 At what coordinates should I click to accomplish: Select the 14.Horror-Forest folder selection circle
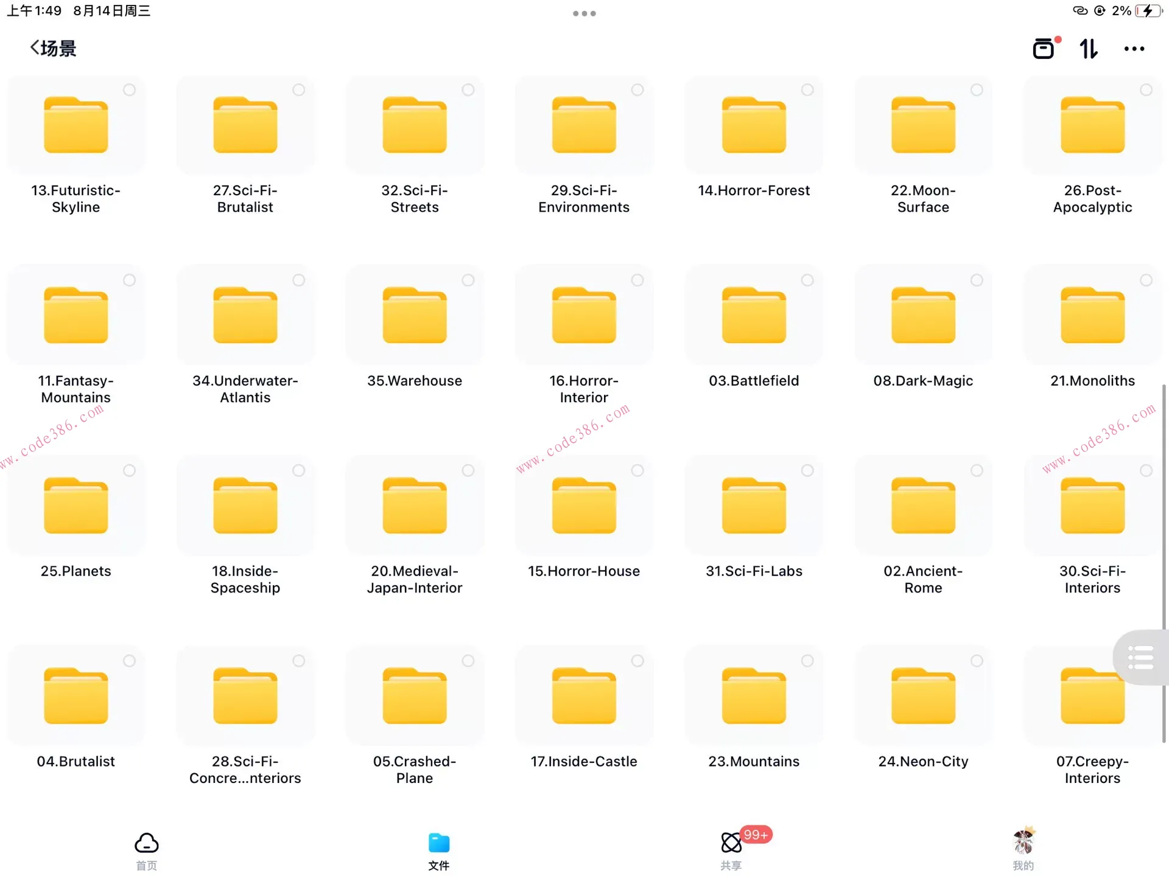point(807,90)
